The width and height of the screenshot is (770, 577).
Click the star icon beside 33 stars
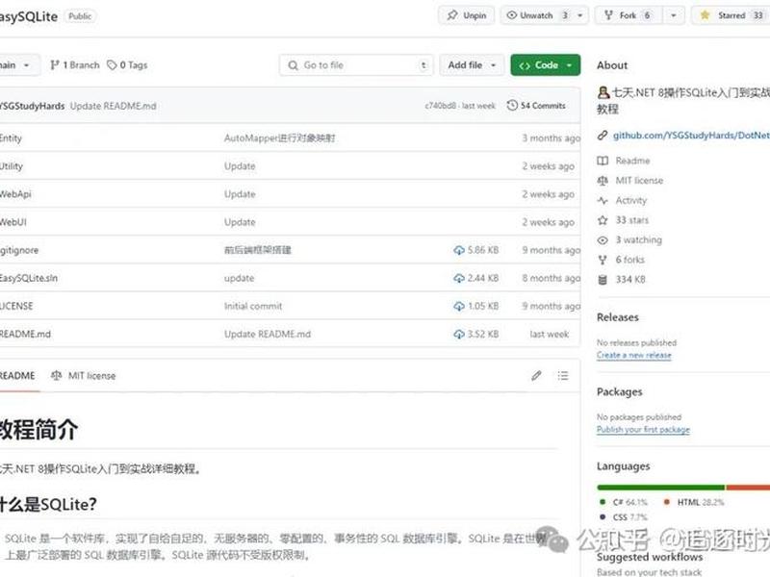coord(603,220)
